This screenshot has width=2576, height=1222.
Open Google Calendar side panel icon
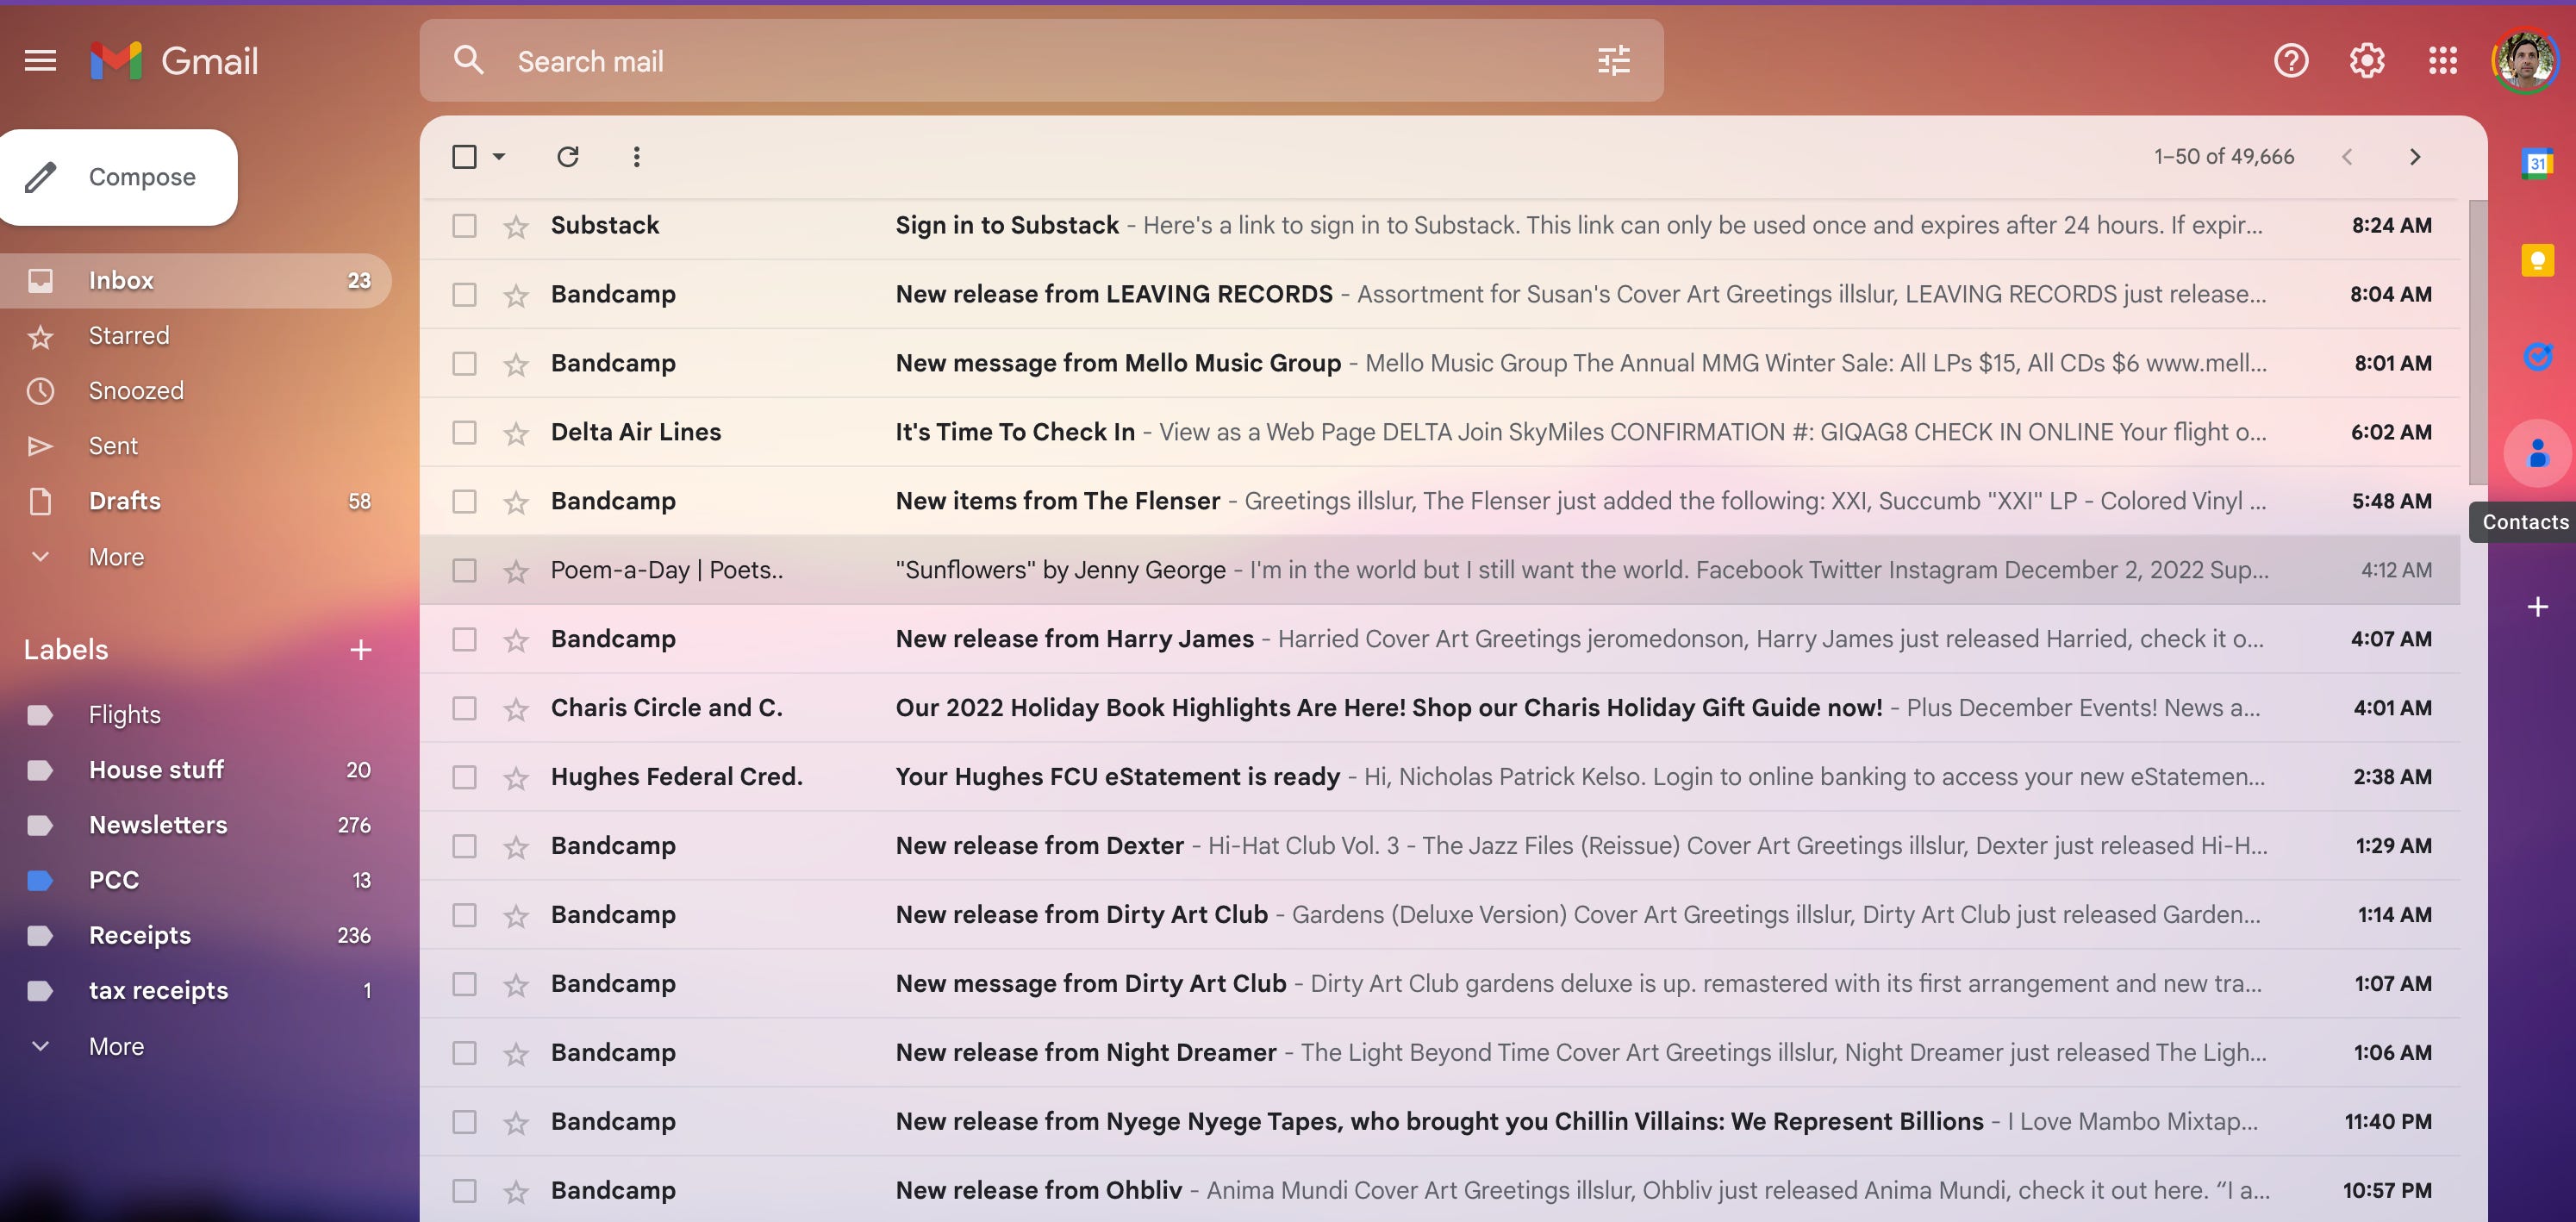coord(2537,164)
